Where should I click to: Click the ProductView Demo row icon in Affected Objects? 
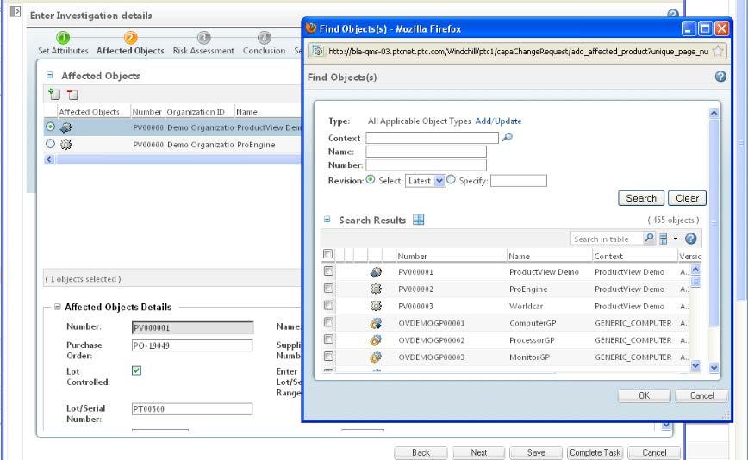point(65,127)
